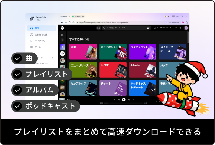
Task: Open the ポッドキャスト genre card
Action: tap(113, 52)
